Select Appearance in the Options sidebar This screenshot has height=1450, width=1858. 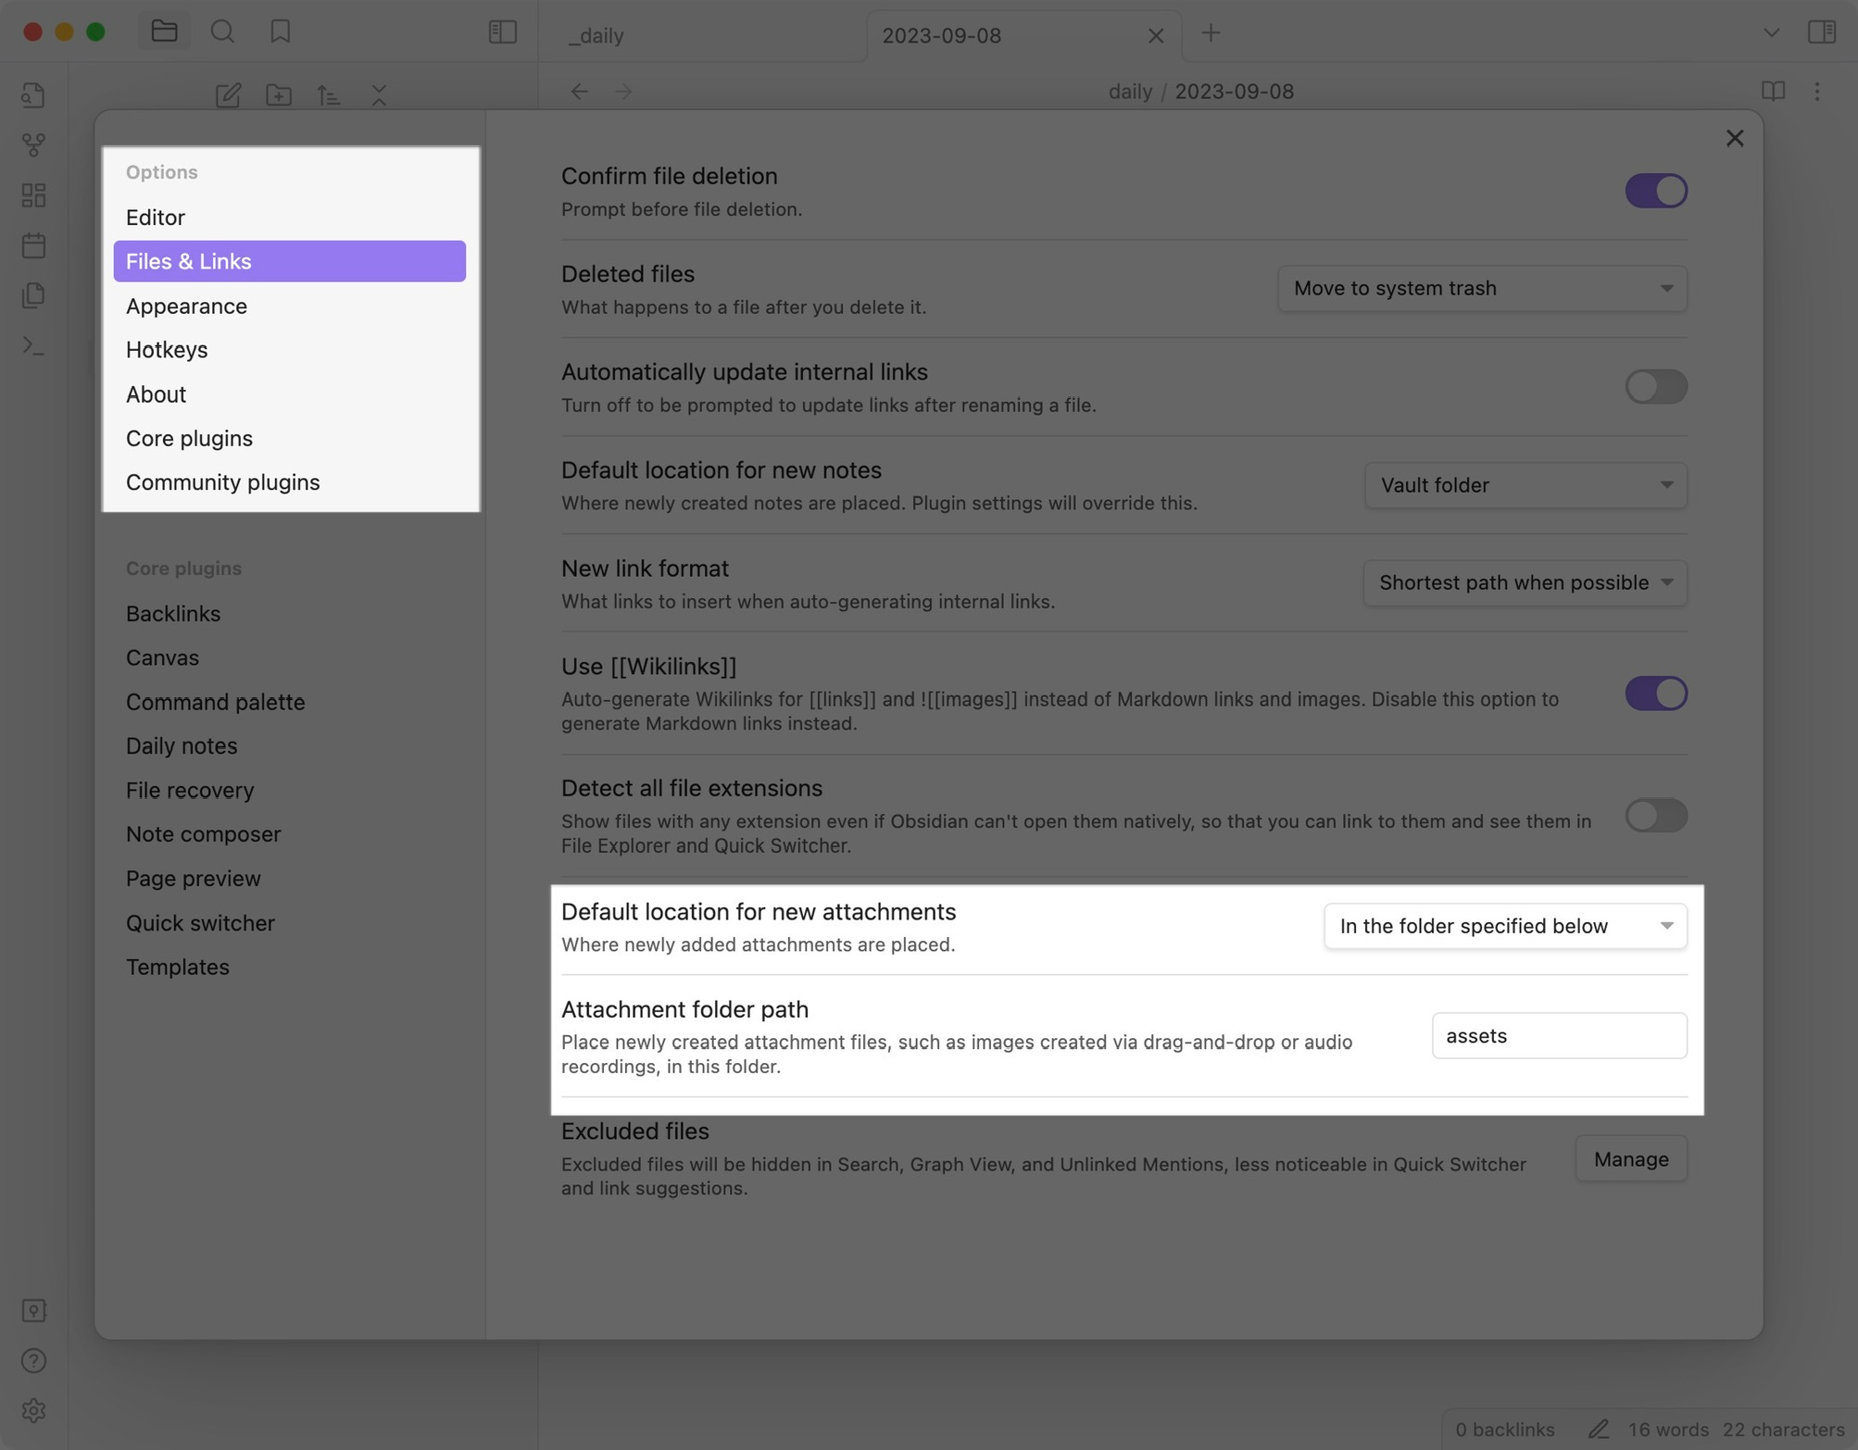pos(186,306)
